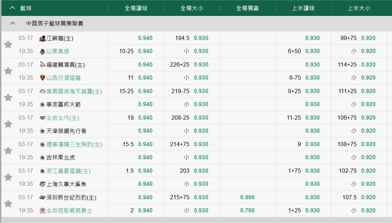The image size is (392, 223).
Task: Open the 北京北汽(主) team link
Action: point(63,118)
